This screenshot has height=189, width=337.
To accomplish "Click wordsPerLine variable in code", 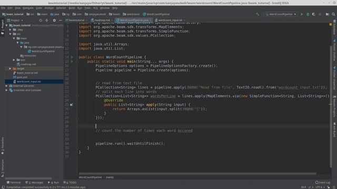I will (x=163, y=96).
